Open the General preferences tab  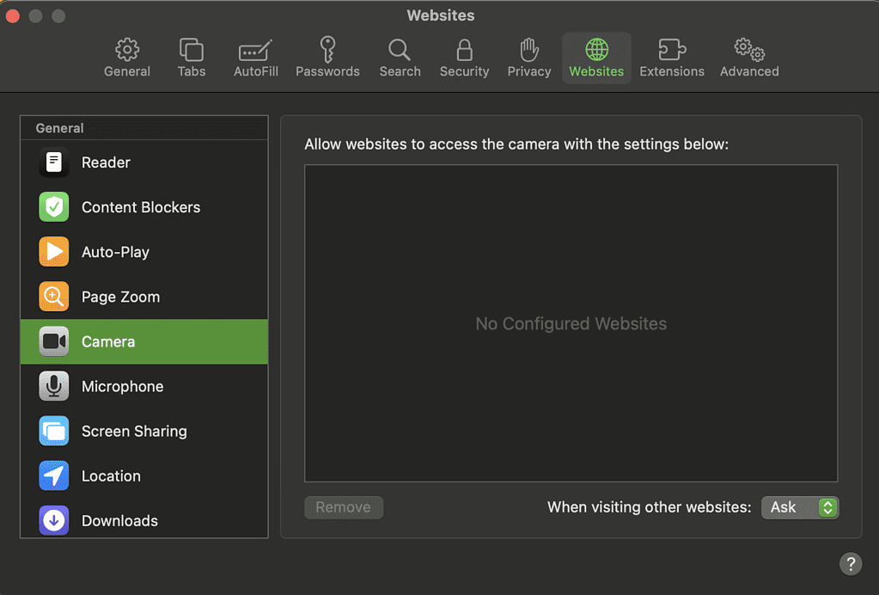point(127,58)
